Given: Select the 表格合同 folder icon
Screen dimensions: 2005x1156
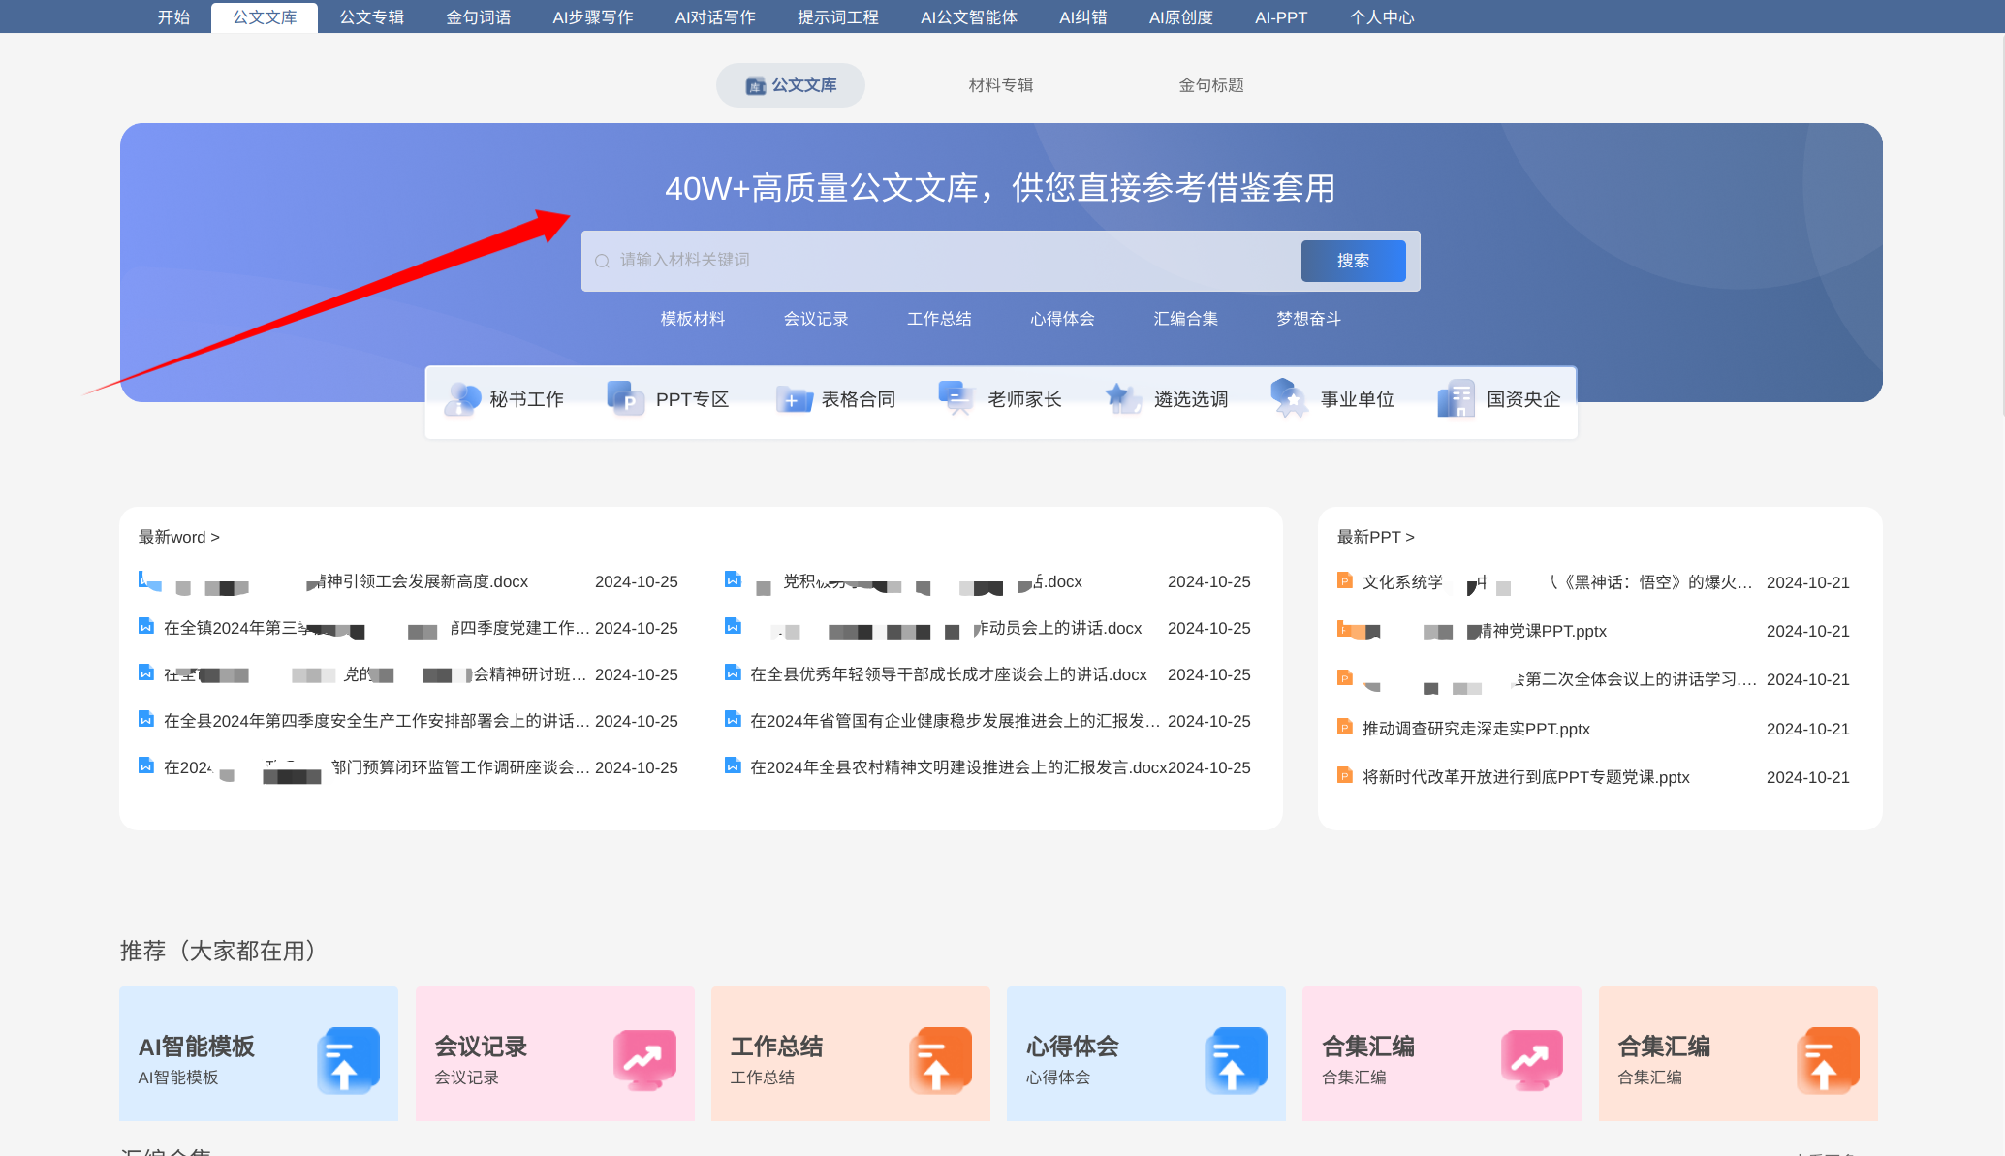Looking at the screenshot, I should (794, 399).
